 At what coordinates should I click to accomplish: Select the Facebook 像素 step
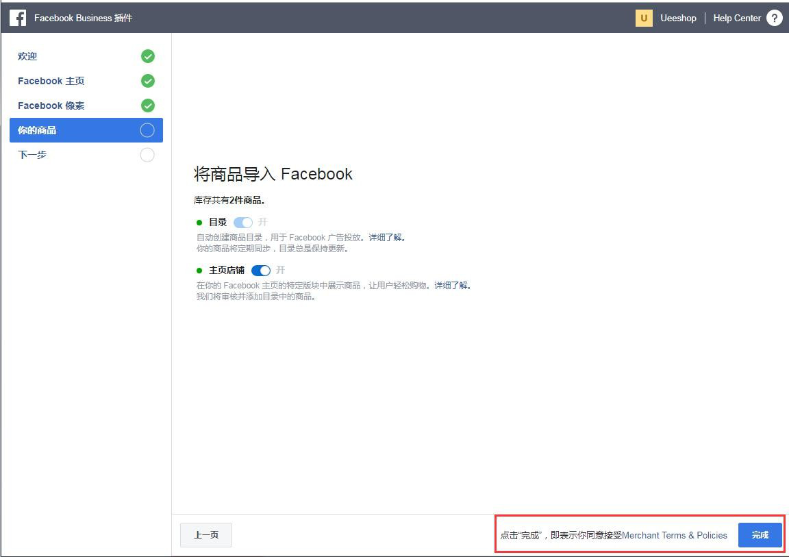pos(86,105)
